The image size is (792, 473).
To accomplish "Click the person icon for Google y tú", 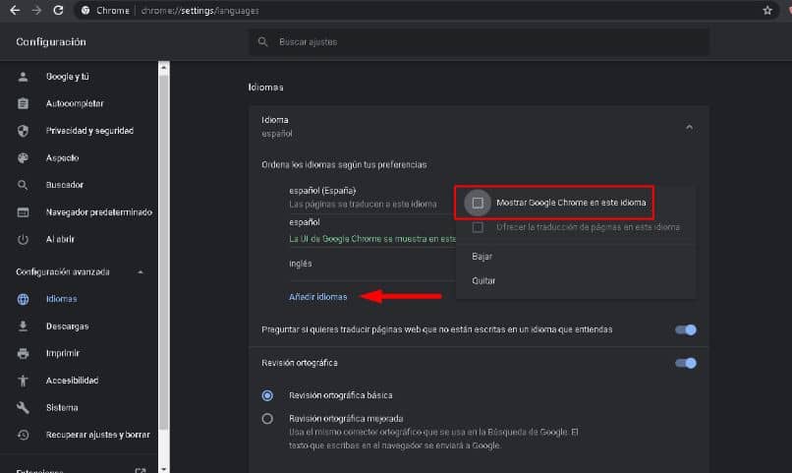I will tap(23, 77).
